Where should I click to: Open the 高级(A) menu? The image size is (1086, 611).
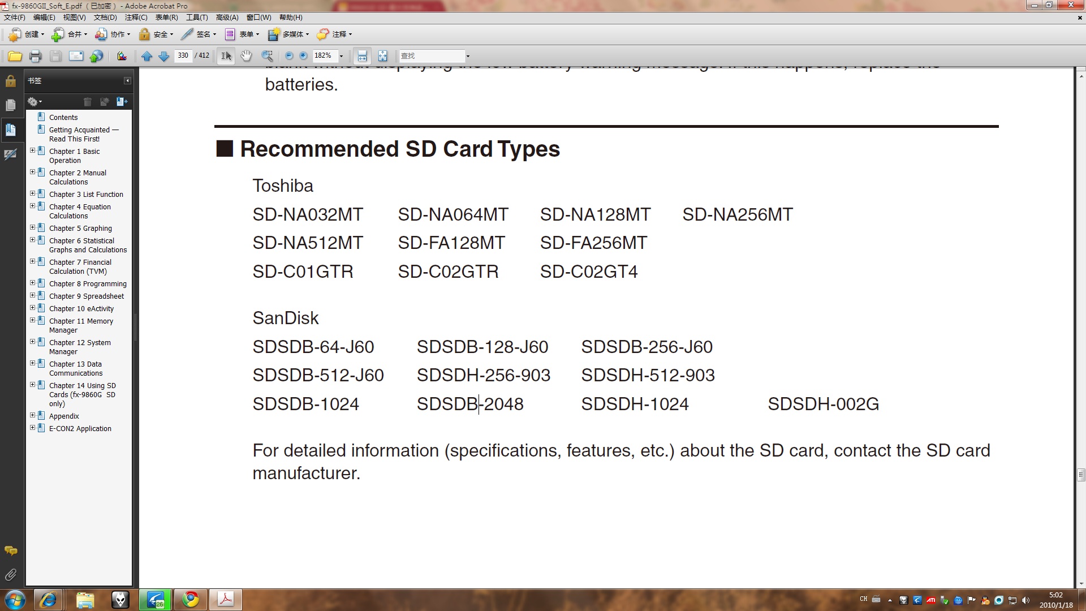227,18
